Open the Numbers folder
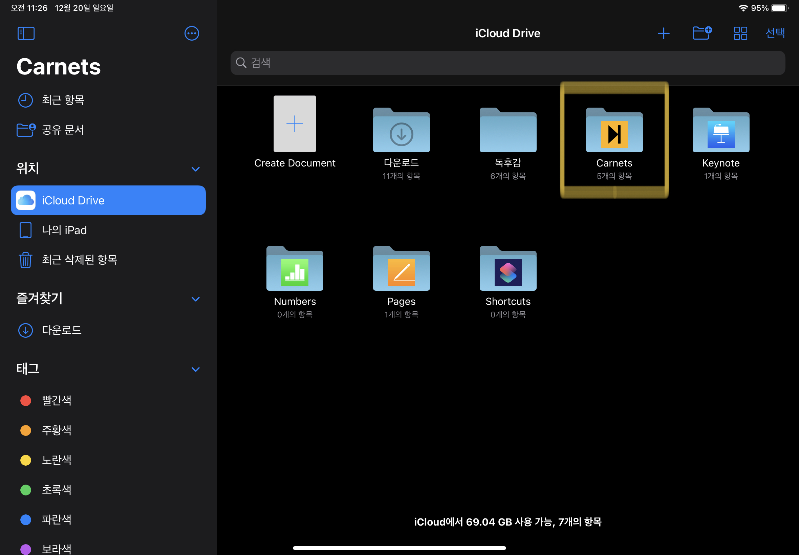Image resolution: width=799 pixels, height=555 pixels. 295,270
